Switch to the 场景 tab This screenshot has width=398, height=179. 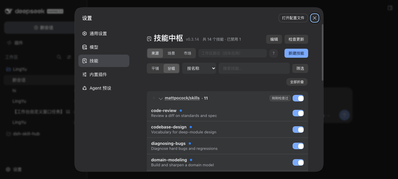click(171, 53)
